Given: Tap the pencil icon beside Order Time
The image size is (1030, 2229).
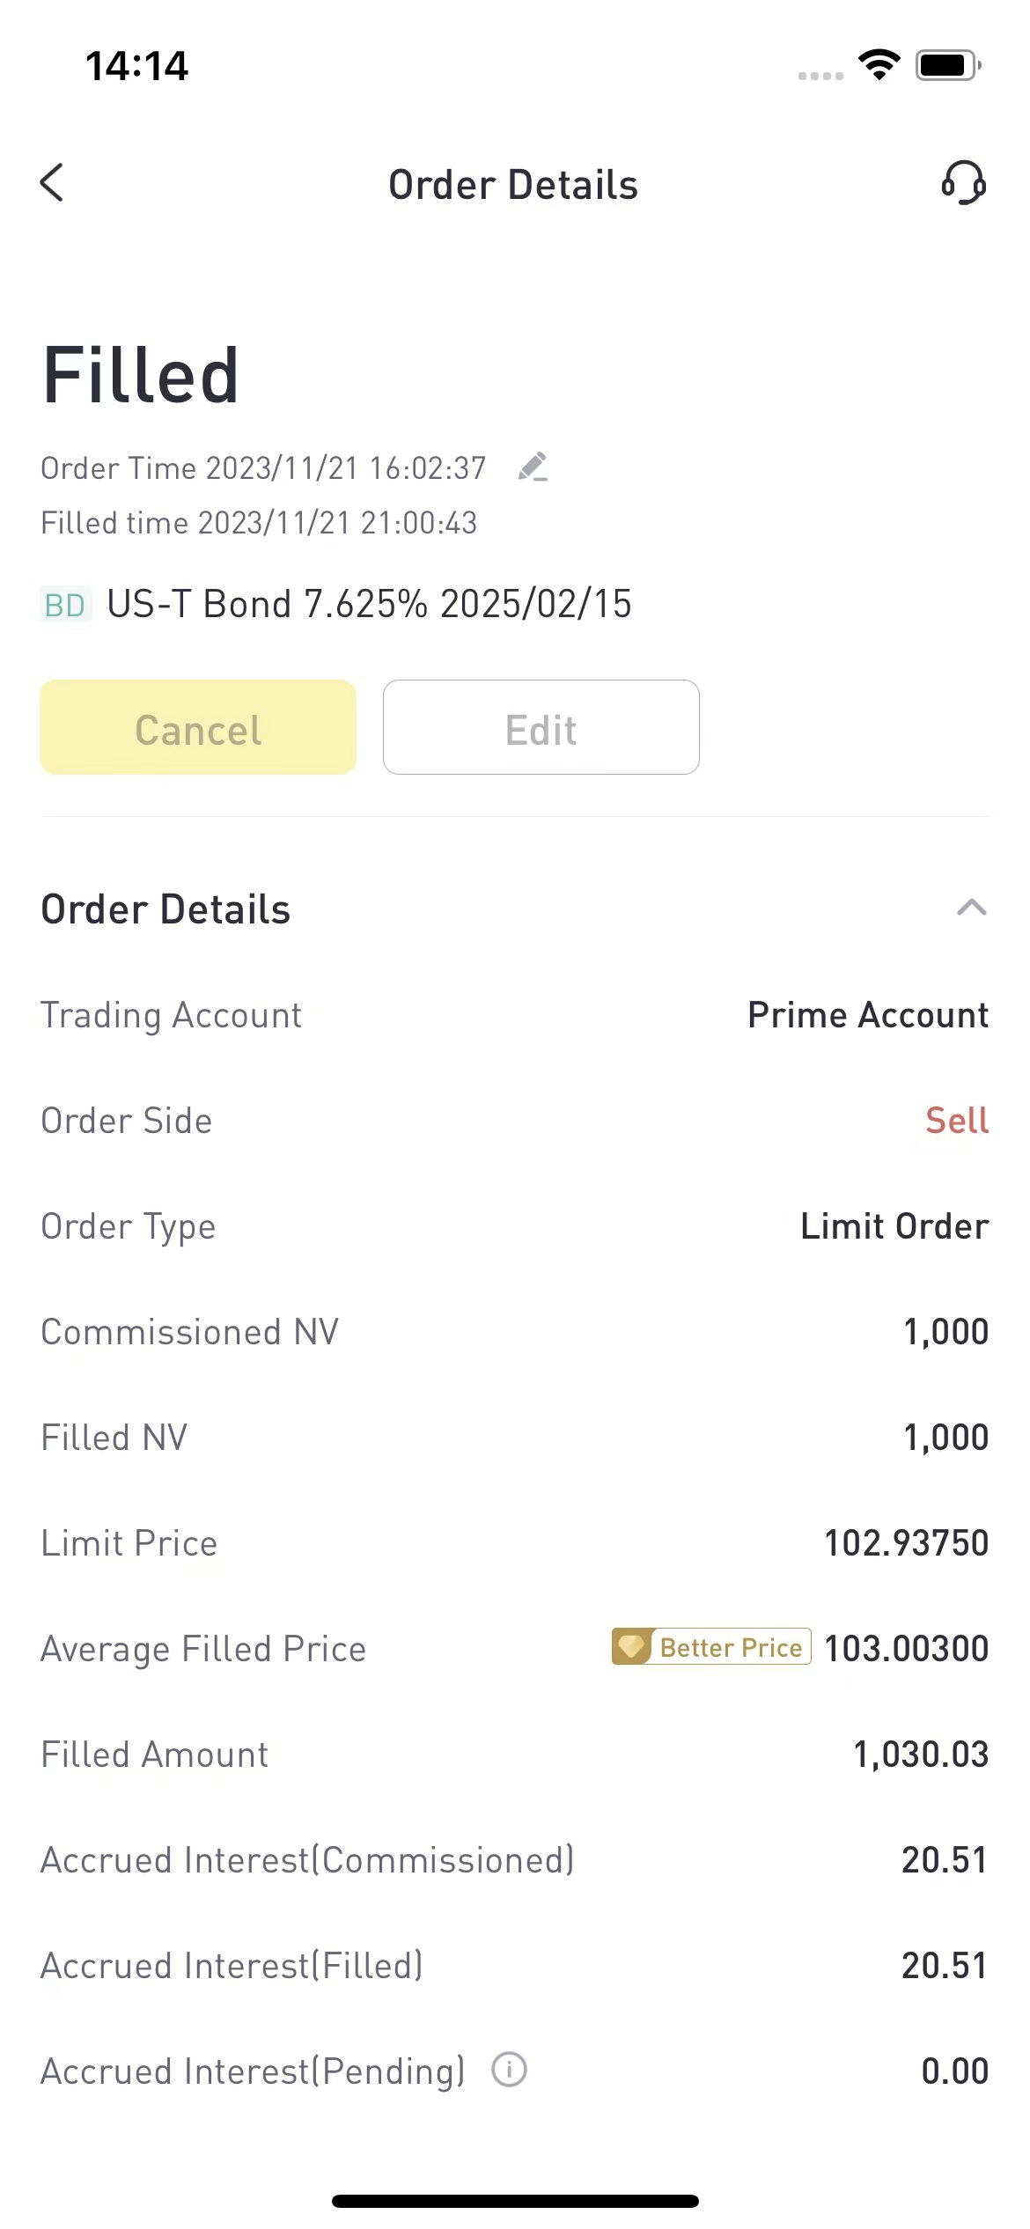Looking at the screenshot, I should [533, 467].
